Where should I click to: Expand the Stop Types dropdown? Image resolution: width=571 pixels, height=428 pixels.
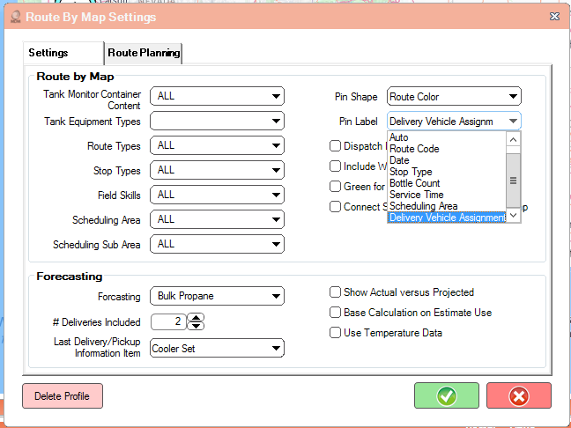217,170
